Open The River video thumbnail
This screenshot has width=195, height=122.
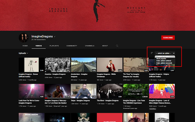110,91
